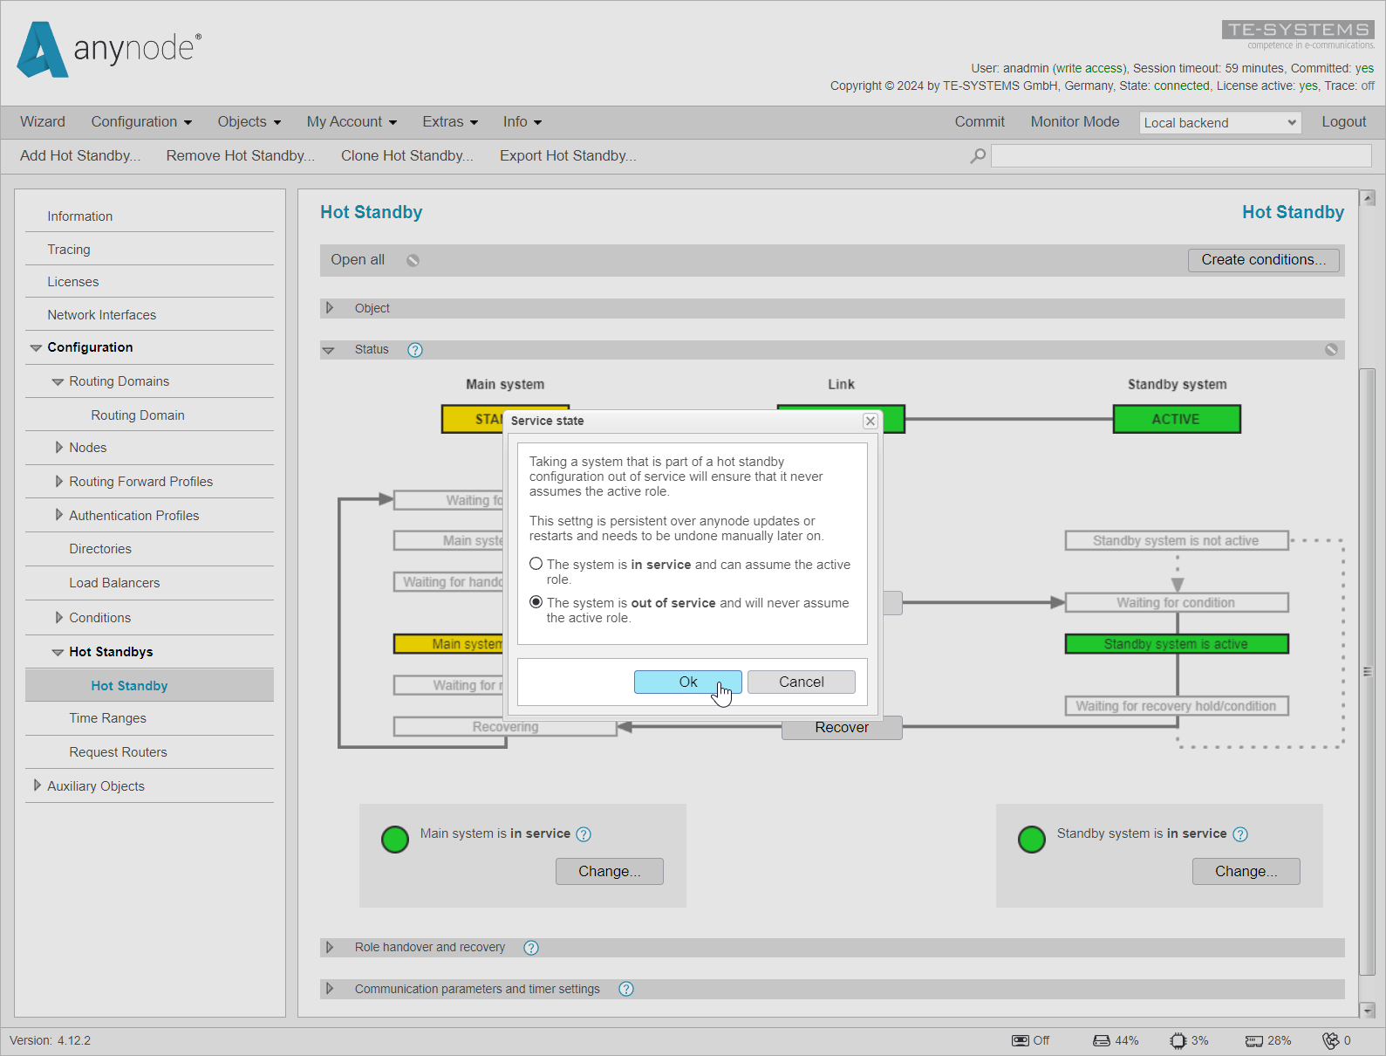Open the Wizard menu item

point(43,122)
